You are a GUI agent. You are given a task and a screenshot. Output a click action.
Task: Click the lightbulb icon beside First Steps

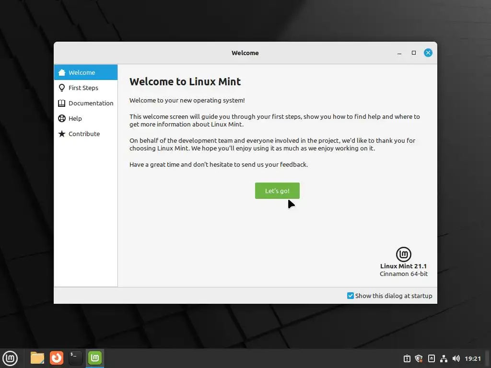(x=62, y=88)
